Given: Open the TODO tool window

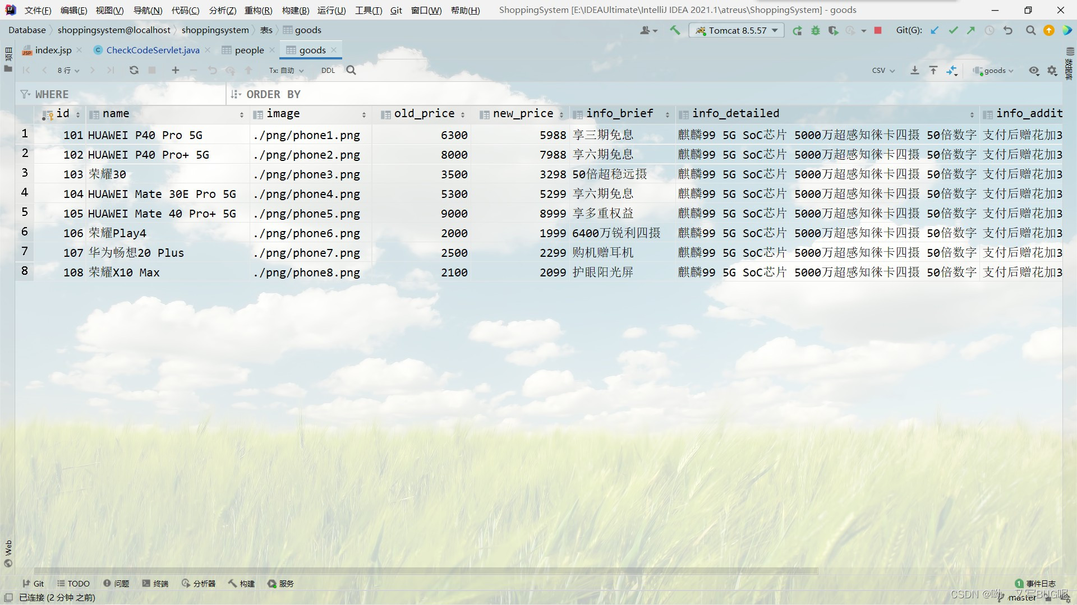Looking at the screenshot, I should (73, 584).
